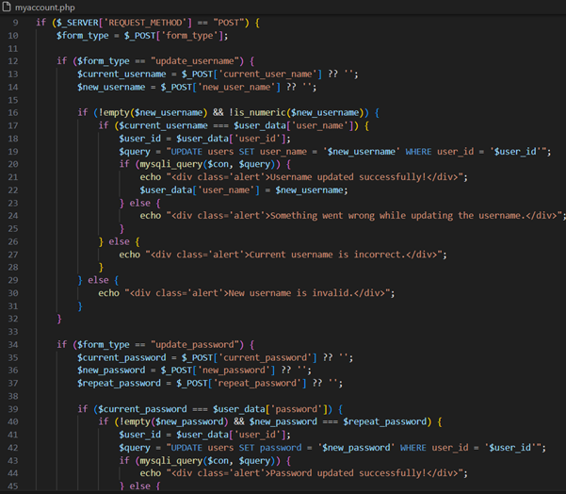Click line number 34 in the gutter
Image resolution: width=566 pixels, height=494 pixels.
(x=12, y=344)
